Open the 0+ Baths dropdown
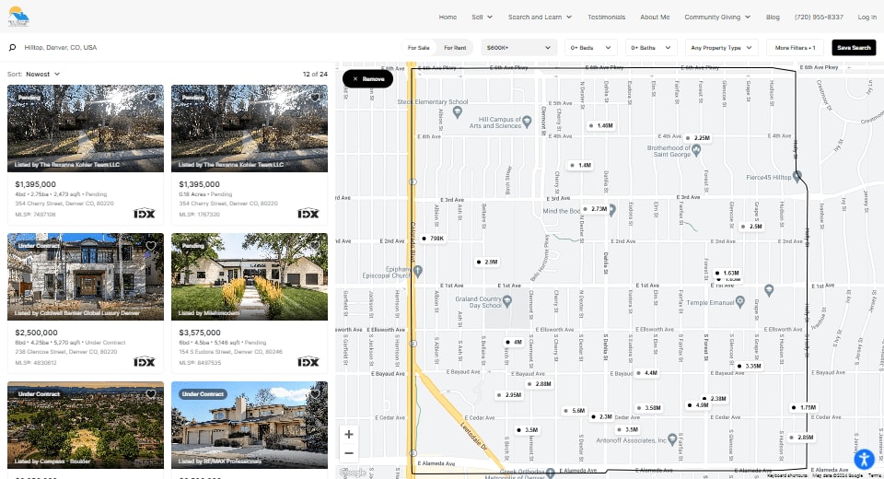The height and width of the screenshot is (479, 884). (x=651, y=48)
